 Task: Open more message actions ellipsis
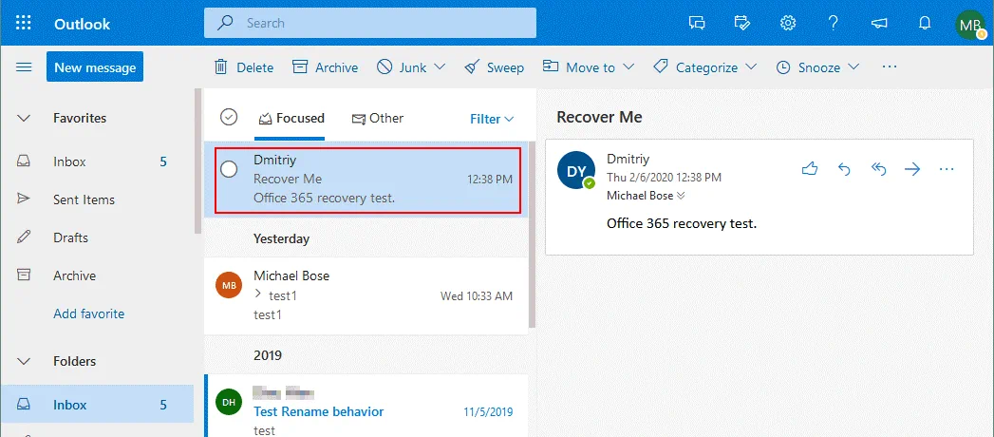(x=947, y=169)
